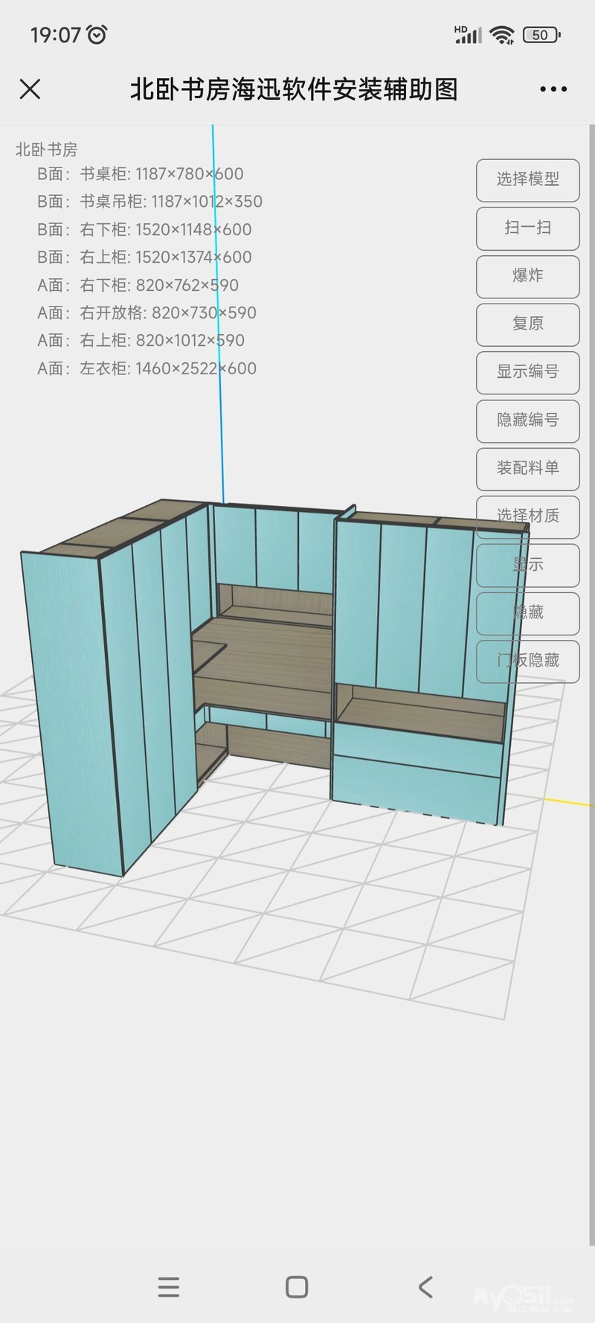This screenshot has height=1323, width=595.
Task: Click the 隐藏 hide button
Action: [527, 612]
